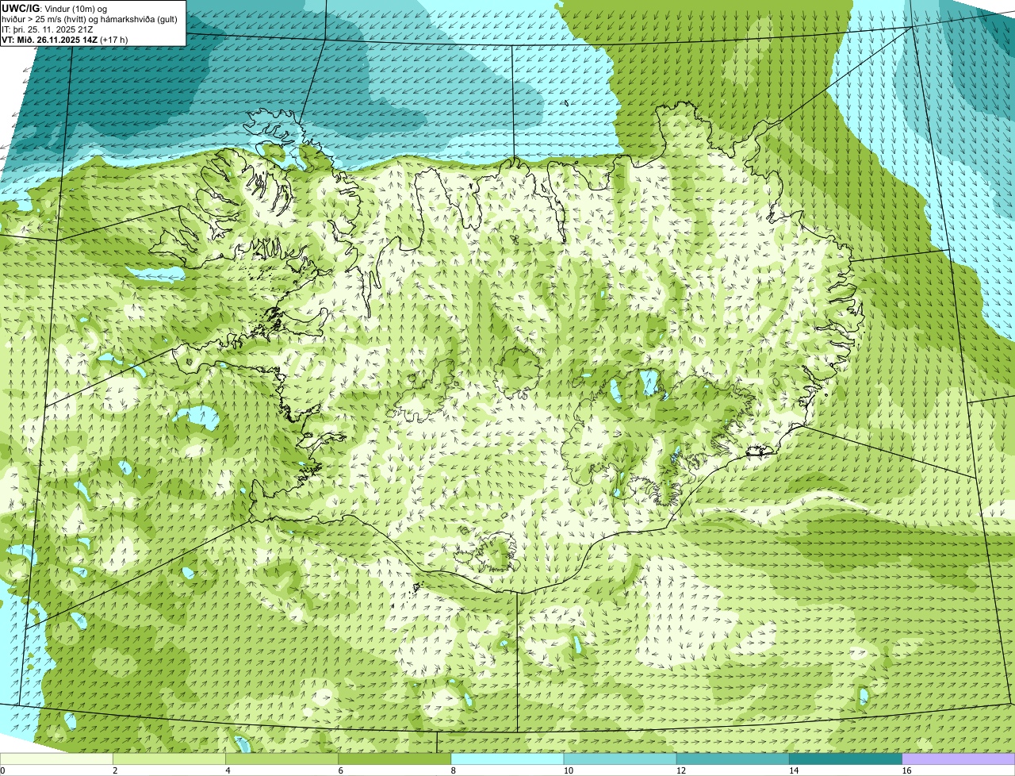Click the legend scale label '14'

tap(794, 770)
